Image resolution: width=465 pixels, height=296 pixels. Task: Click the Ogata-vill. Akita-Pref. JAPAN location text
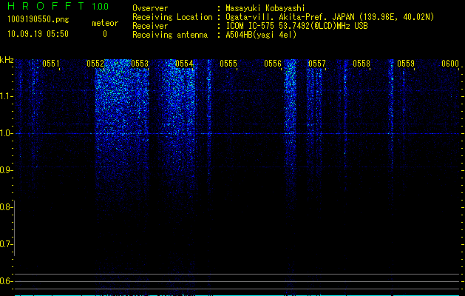click(x=330, y=17)
